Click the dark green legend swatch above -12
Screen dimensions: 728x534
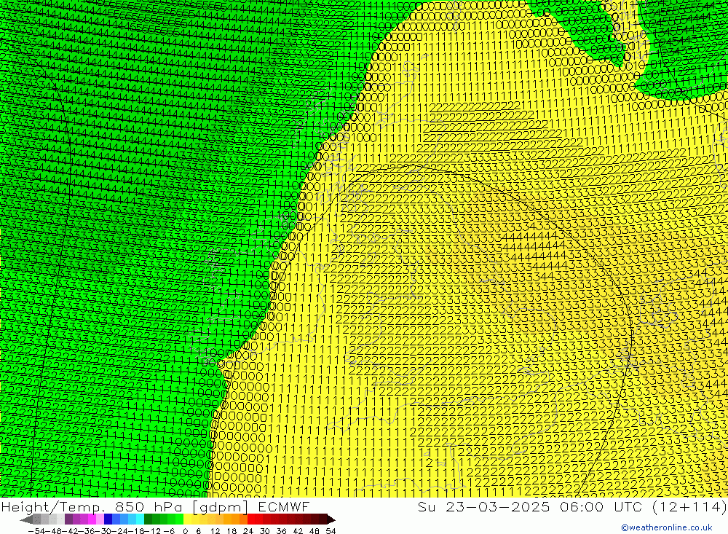[x=148, y=519]
